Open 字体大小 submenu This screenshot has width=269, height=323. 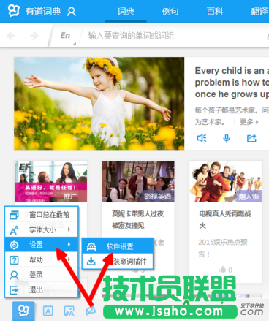pos(42,229)
